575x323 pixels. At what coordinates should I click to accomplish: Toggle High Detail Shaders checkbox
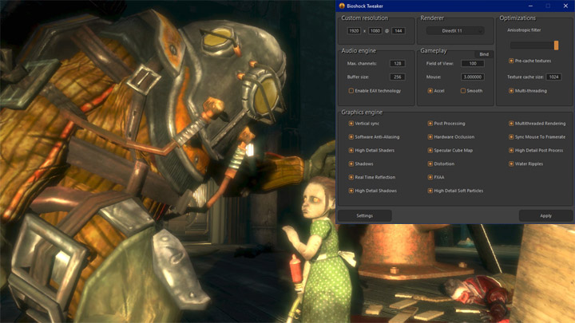(x=351, y=150)
